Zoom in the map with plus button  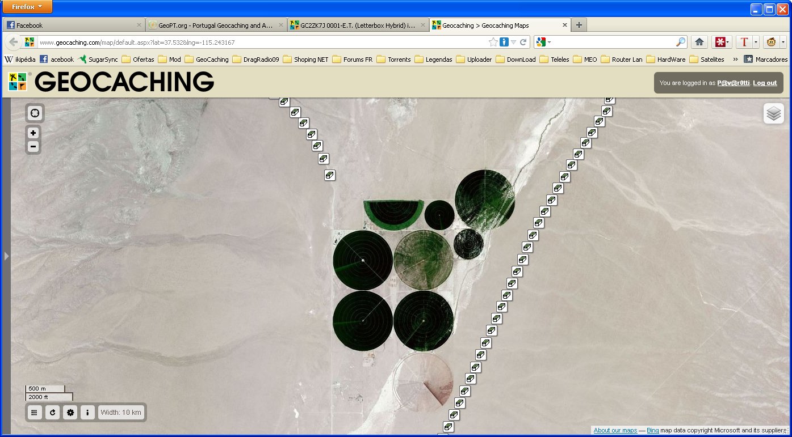pos(33,133)
